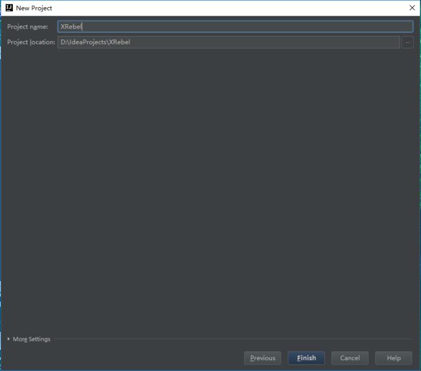Cancel the New Project dialog
Viewport: 421px width, 371px height.
pyautogui.click(x=350, y=358)
